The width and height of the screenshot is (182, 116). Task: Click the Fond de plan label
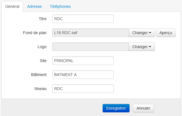point(34,33)
